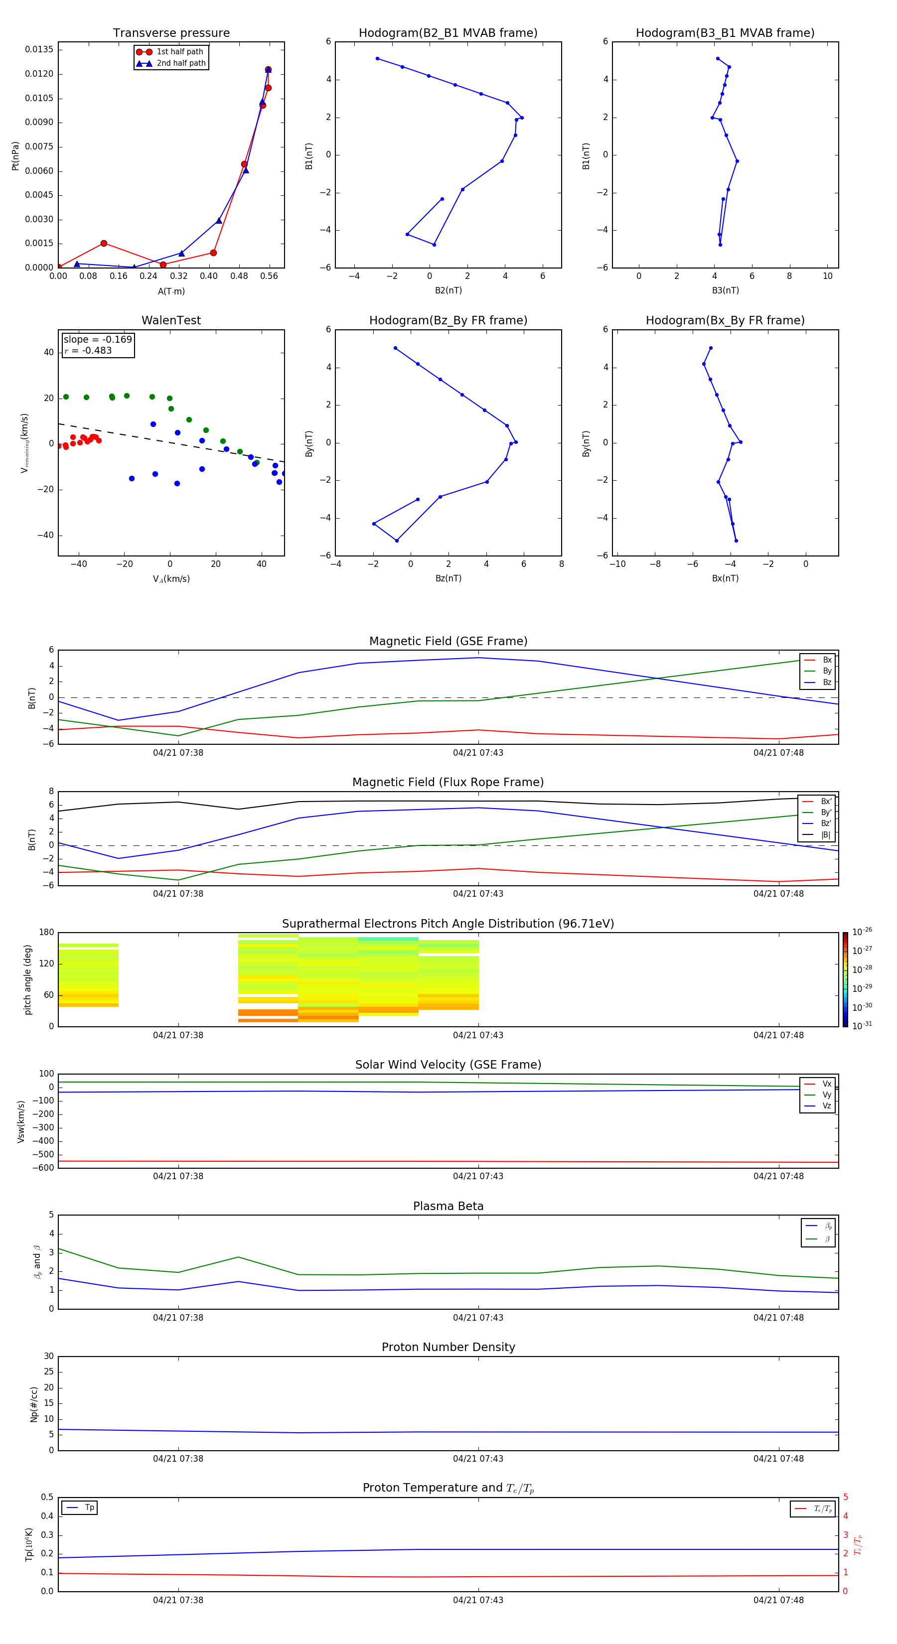This screenshot has width=897, height=1644.
Task: Click the '10^-31' colorbar label
Action: click(x=862, y=1026)
